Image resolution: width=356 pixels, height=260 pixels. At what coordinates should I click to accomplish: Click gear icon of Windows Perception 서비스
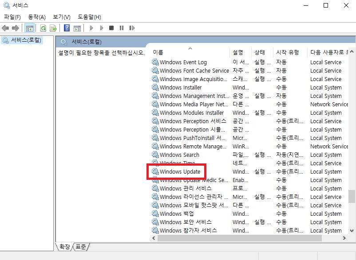point(155,121)
